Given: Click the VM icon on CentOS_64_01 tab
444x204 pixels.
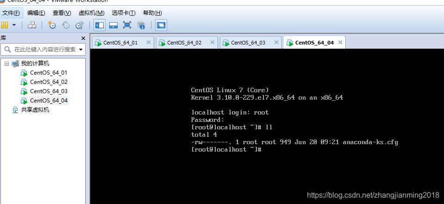Looking at the screenshot, I should [98, 43].
